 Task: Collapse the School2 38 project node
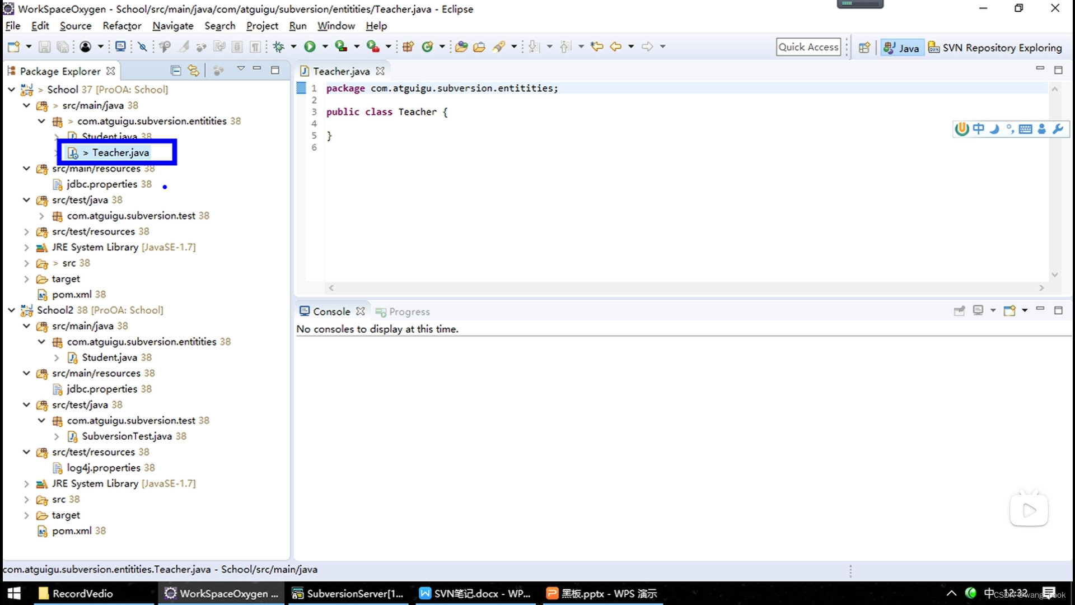(x=11, y=310)
